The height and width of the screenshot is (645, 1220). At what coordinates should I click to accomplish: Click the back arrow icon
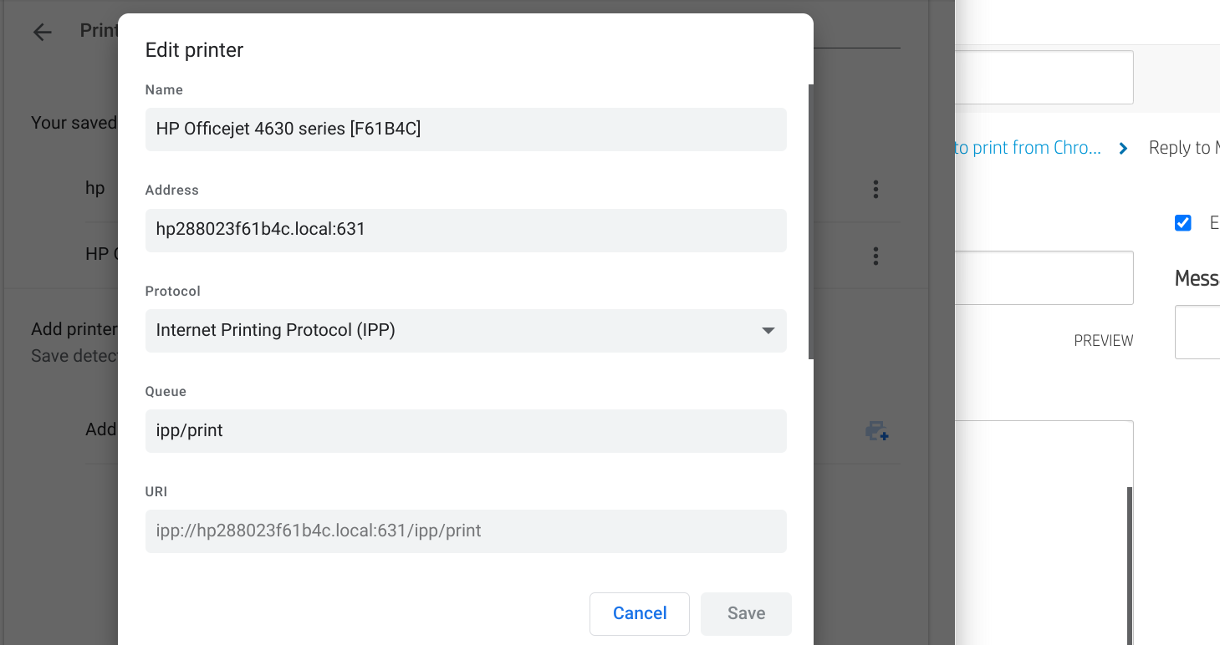[x=42, y=32]
